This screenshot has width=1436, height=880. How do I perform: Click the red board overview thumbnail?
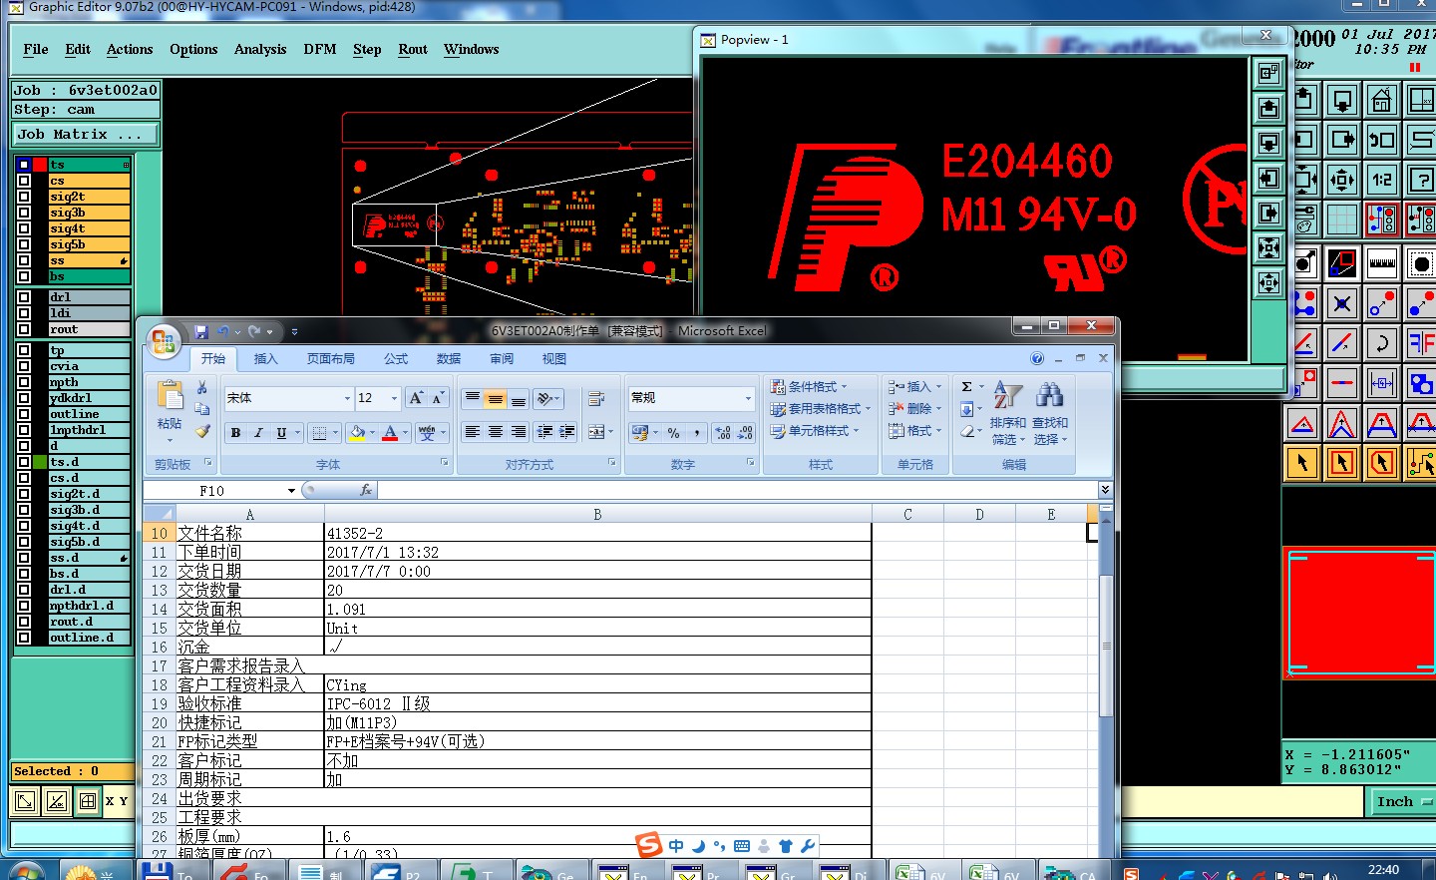1359,613
